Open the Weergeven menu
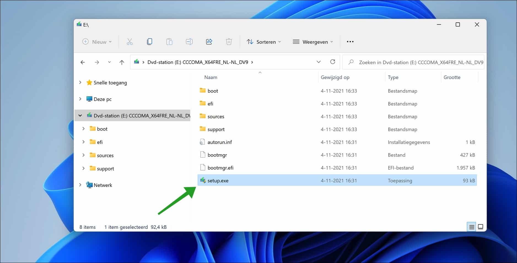The width and height of the screenshot is (517, 263). (x=313, y=42)
